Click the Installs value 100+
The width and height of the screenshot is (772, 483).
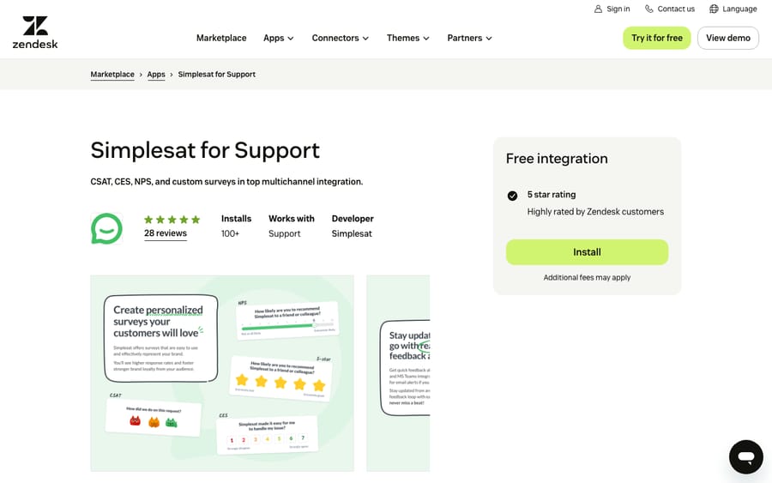[230, 234]
